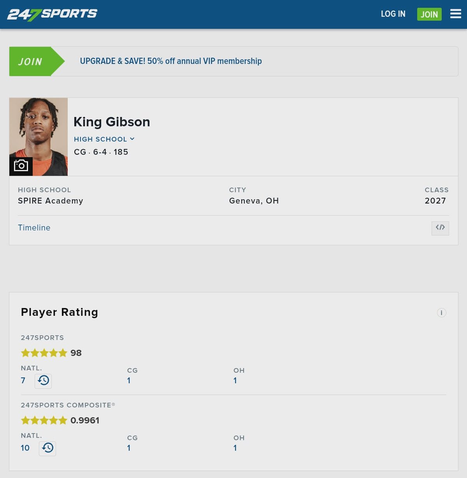Click 247Sports OH state rank 1

pyautogui.click(x=235, y=381)
